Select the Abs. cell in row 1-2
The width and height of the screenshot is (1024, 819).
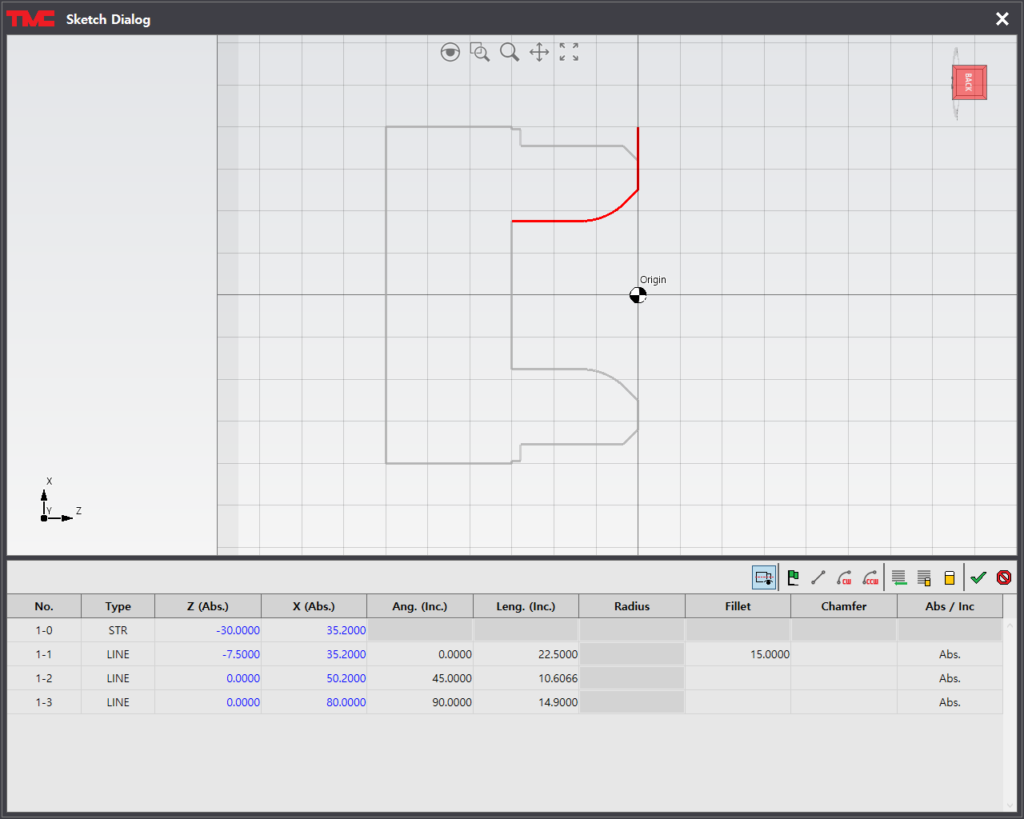click(x=950, y=678)
